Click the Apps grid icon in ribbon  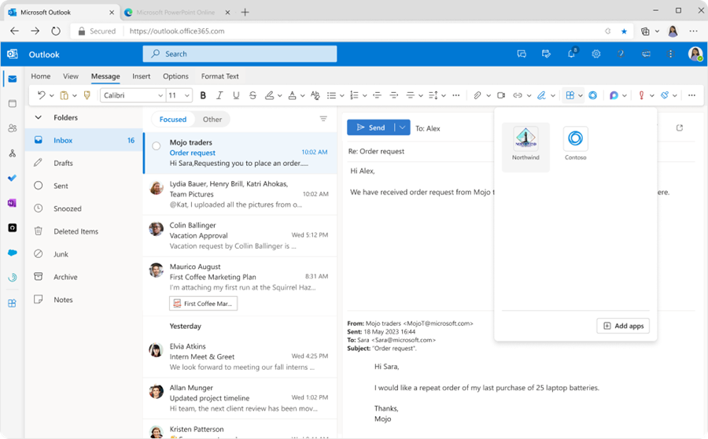[570, 95]
